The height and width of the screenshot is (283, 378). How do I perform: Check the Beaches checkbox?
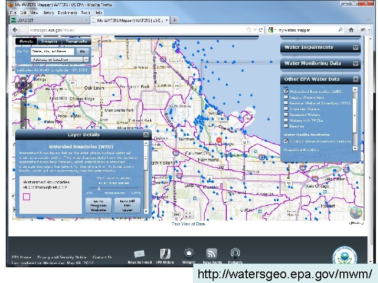coord(286,126)
